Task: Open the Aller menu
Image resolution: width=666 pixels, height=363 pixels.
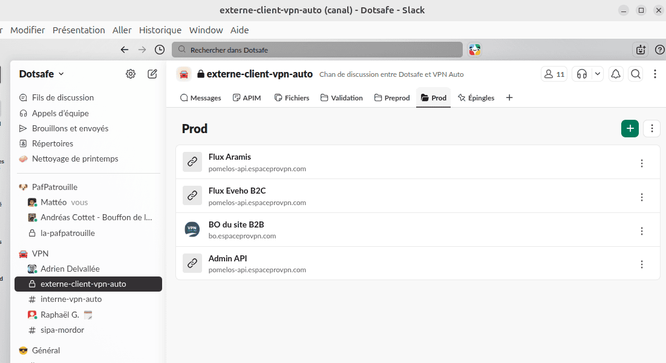Action: [x=122, y=30]
